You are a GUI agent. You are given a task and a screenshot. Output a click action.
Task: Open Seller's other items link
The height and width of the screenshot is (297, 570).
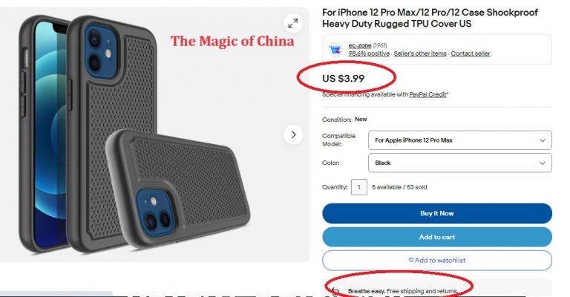[x=420, y=53]
